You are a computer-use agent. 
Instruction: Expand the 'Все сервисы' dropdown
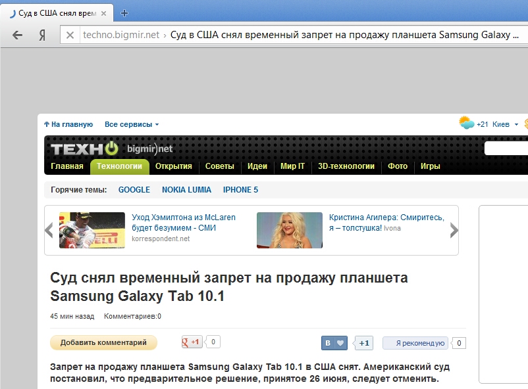tap(131, 124)
